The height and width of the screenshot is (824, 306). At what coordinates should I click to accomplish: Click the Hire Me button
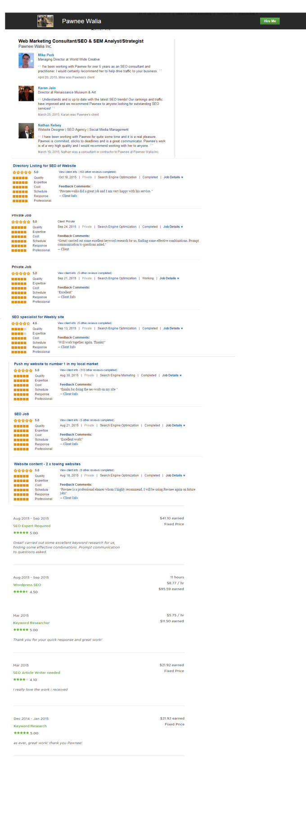(270, 21)
